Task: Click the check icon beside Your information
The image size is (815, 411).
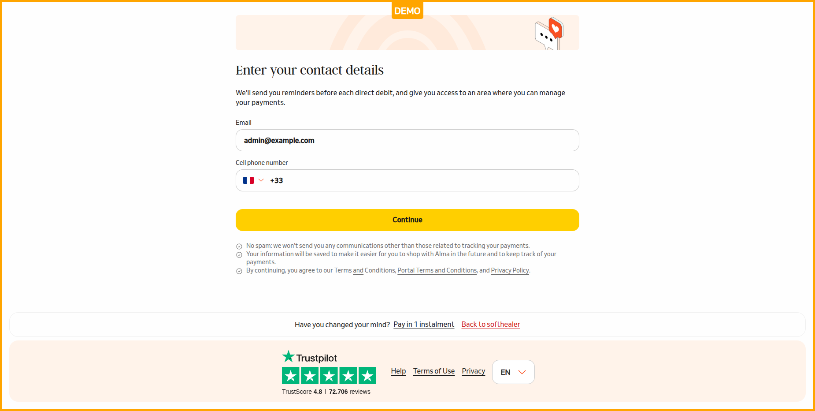Action: pyautogui.click(x=239, y=255)
